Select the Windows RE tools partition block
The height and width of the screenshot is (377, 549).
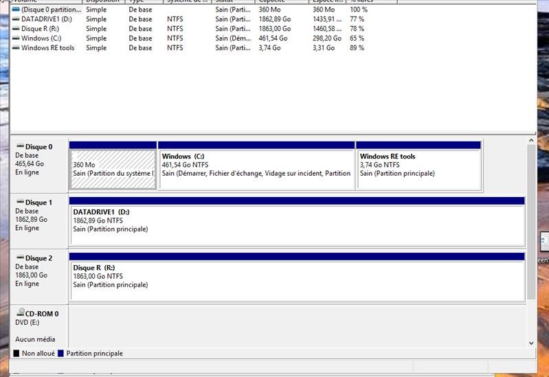pyautogui.click(x=418, y=165)
